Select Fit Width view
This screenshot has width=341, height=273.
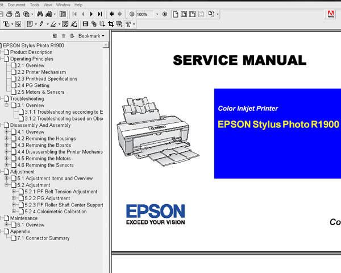193,14
